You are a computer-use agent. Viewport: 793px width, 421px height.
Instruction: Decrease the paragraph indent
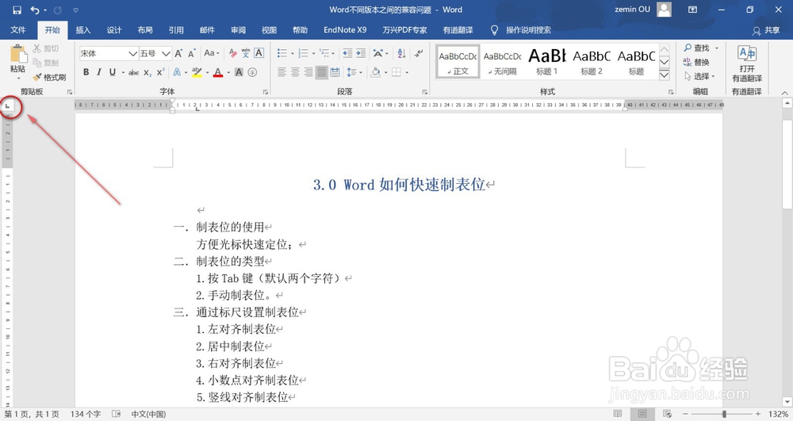[347, 53]
